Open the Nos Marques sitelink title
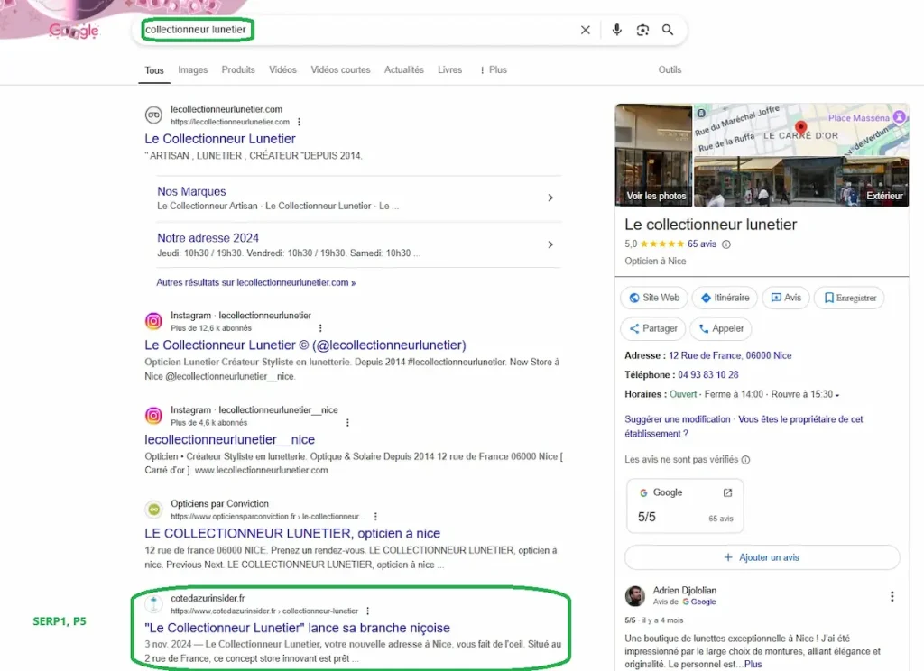The image size is (924, 671). [x=191, y=191]
